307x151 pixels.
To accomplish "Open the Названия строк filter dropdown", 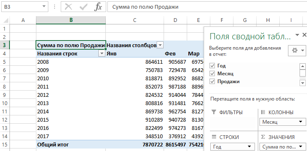I will point(102,53).
